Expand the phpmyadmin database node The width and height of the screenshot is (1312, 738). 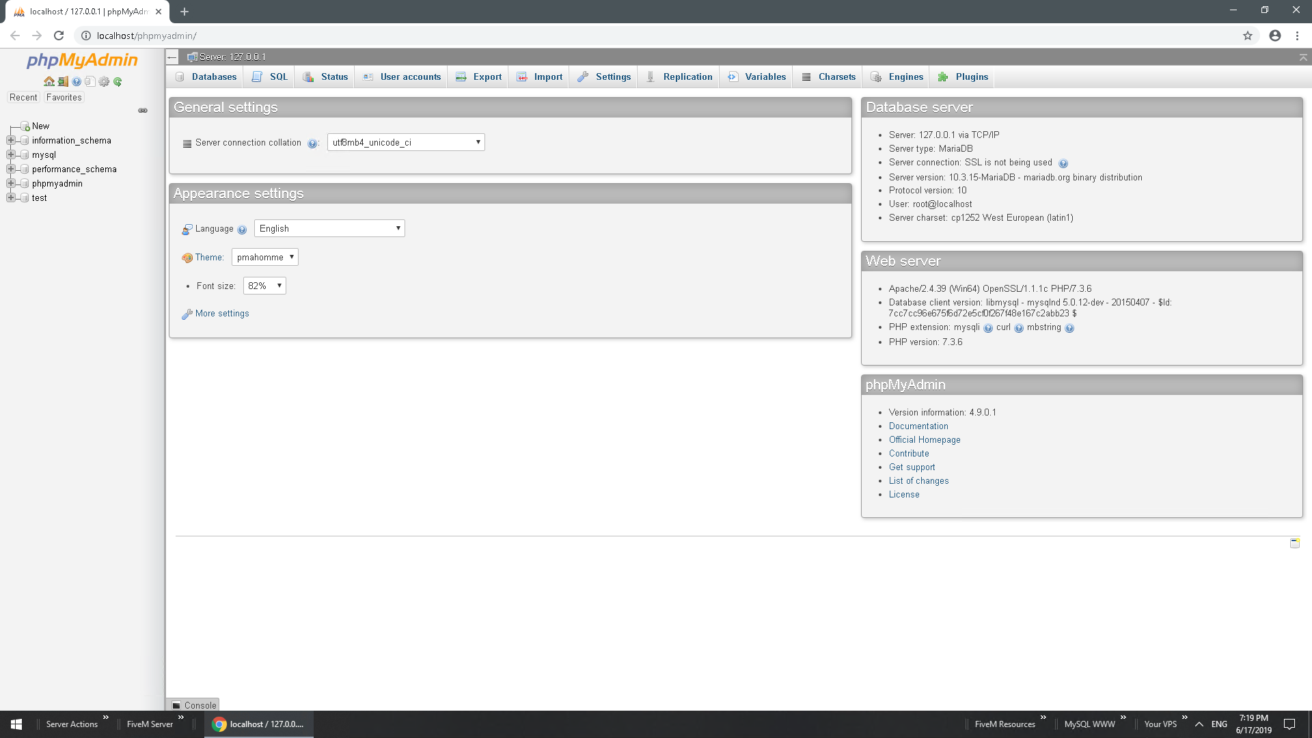pyautogui.click(x=11, y=184)
